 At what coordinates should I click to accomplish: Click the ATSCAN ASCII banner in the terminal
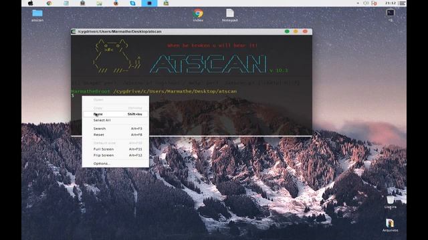click(x=208, y=64)
